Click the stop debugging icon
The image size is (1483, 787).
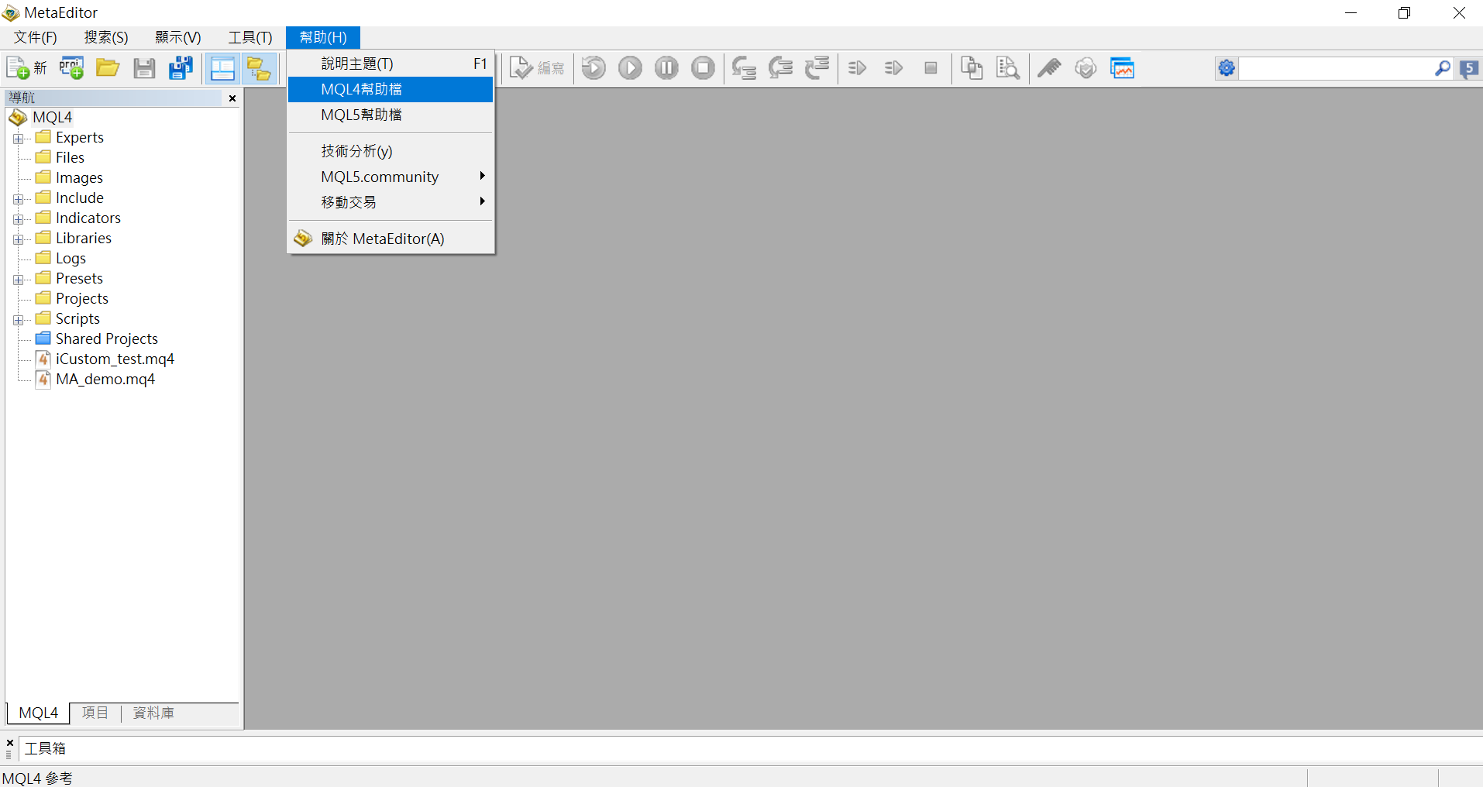tap(703, 68)
